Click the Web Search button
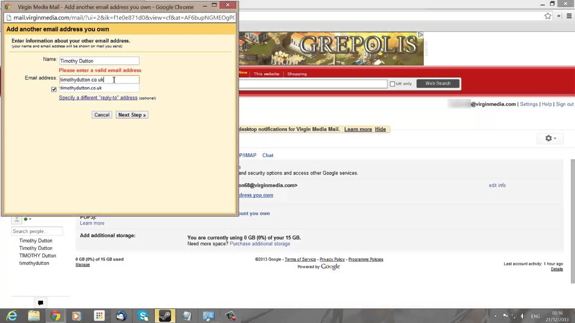The width and height of the screenshot is (575, 323). point(438,83)
